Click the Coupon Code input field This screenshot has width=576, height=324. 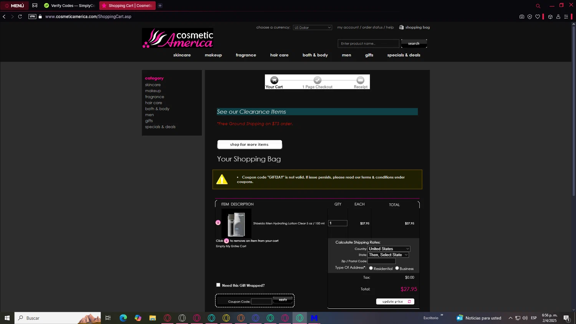(262, 301)
